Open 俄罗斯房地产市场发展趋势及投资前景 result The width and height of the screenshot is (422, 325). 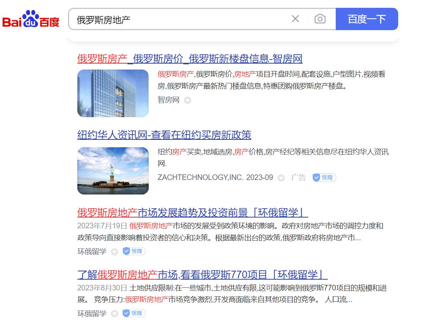192,213
